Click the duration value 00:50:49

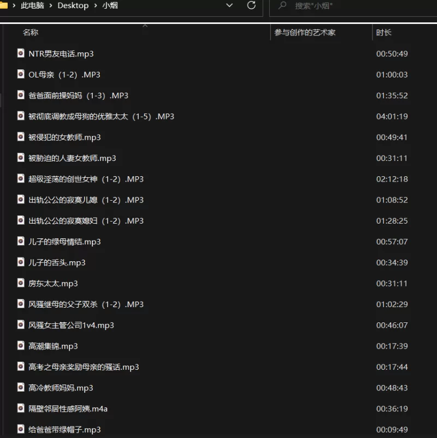click(x=392, y=53)
